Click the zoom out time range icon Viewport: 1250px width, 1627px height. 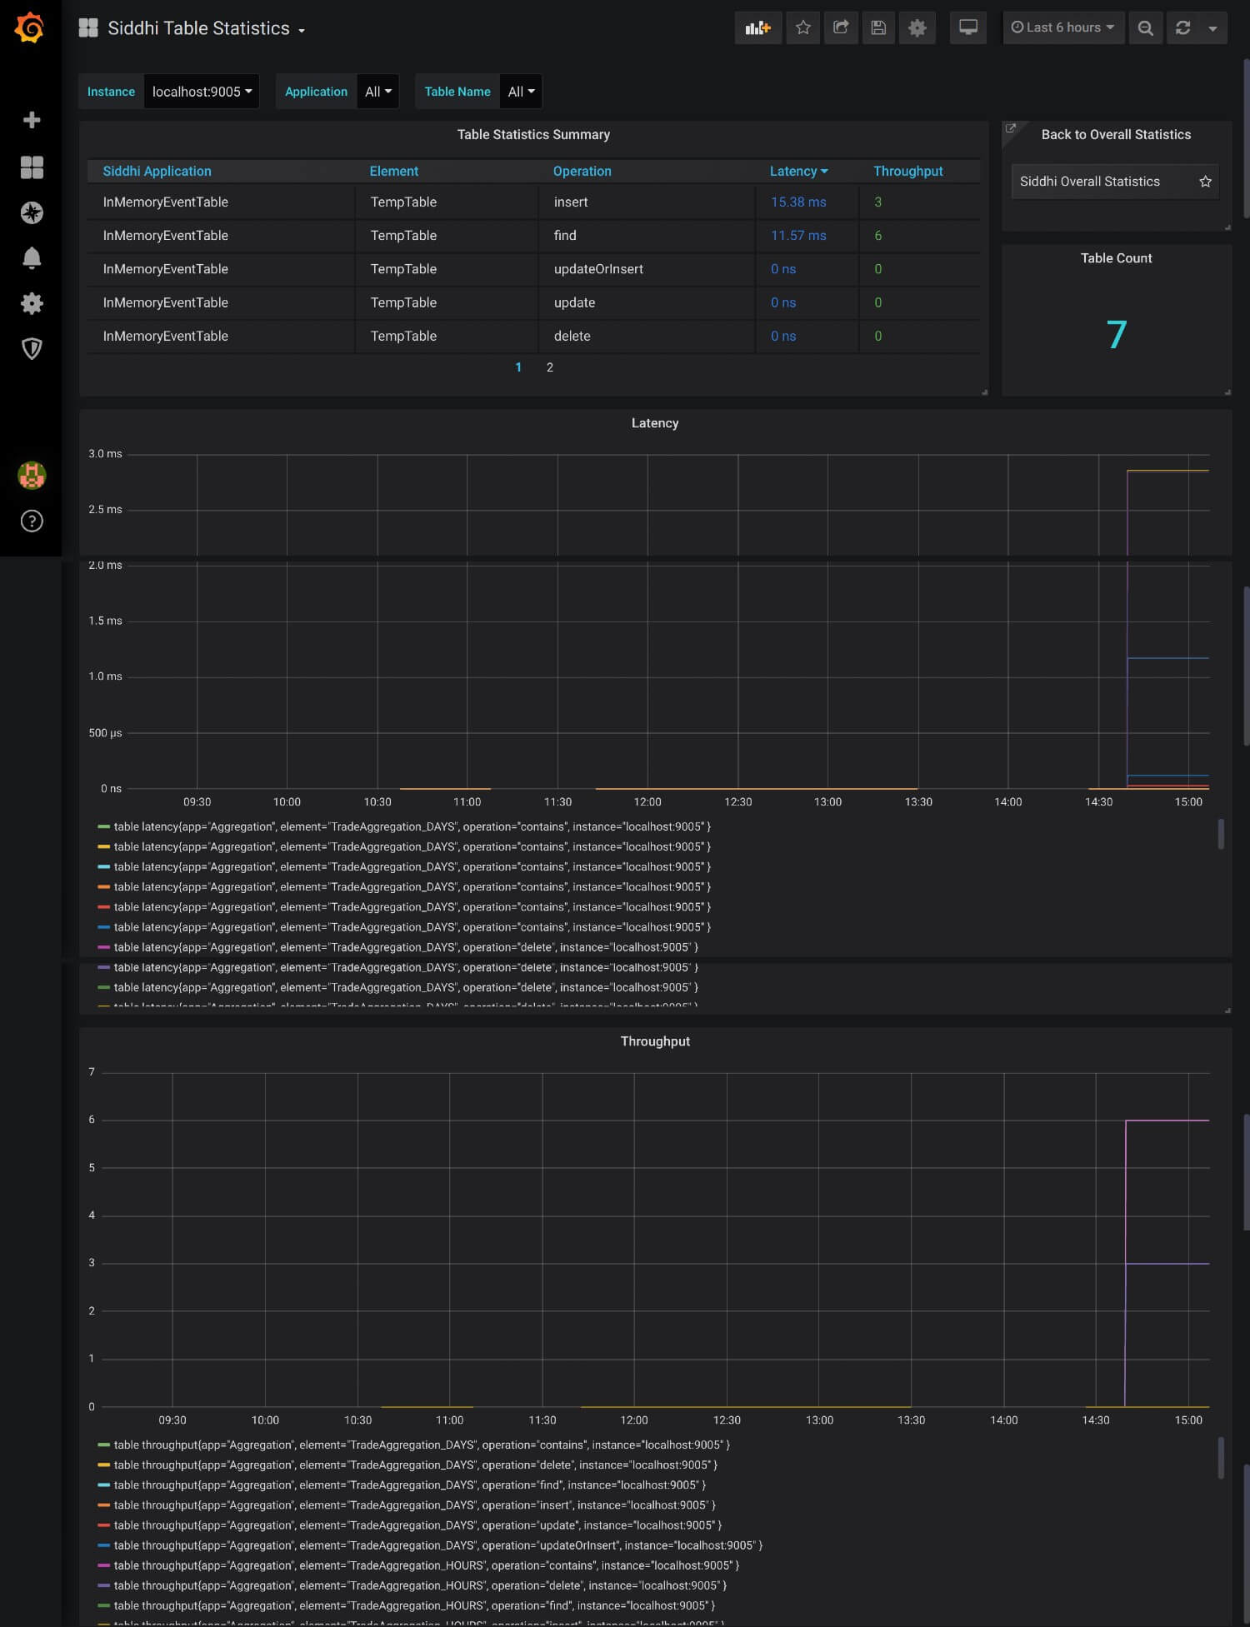pos(1146,27)
